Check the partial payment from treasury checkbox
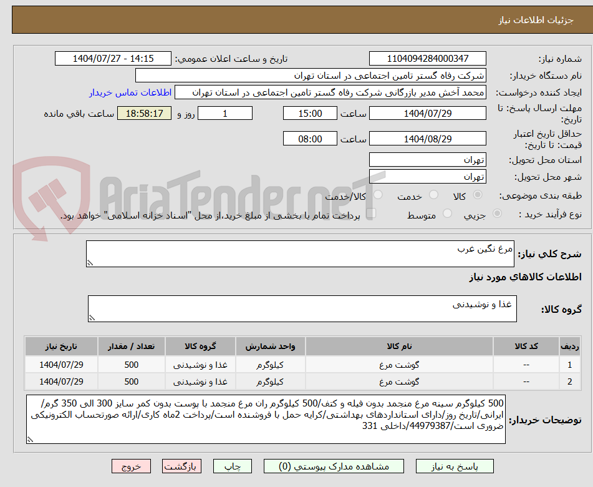593x487 pixels. (372, 214)
